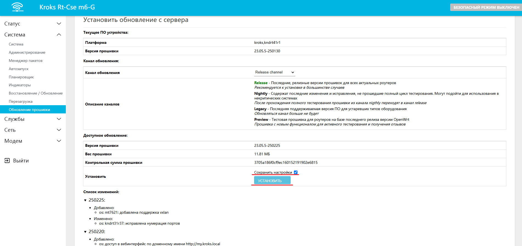
Task: Click the Kroks Rt-Cse m6-G title
Action: coord(67,7)
